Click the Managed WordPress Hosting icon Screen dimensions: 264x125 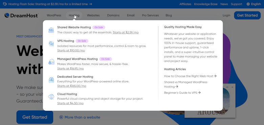tap(51, 62)
